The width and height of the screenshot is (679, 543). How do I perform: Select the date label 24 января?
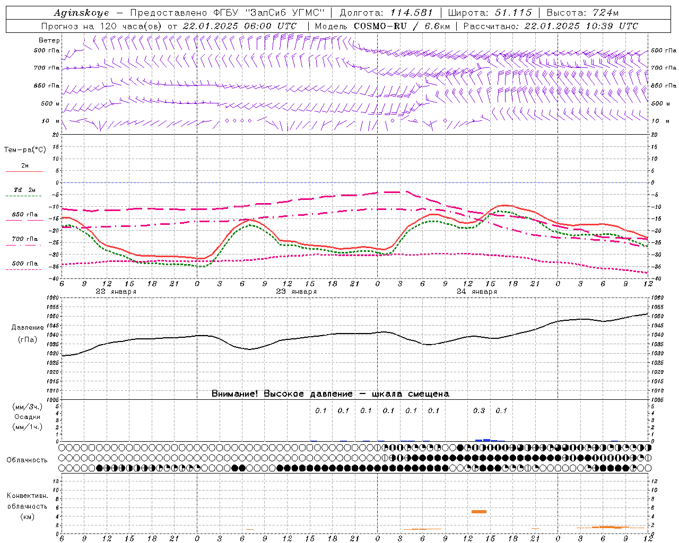click(476, 292)
